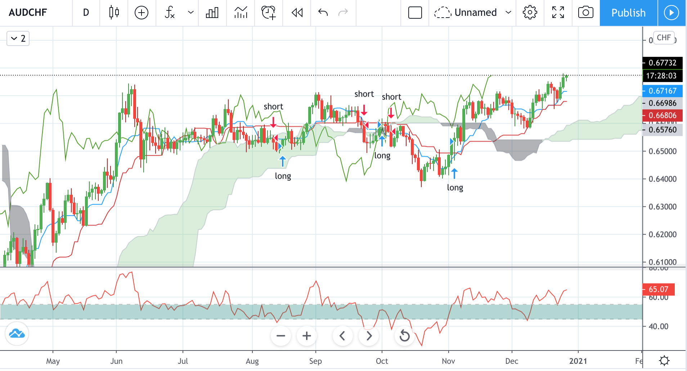Click the TradingView cloud logo
The image size is (687, 371).
pos(17,334)
